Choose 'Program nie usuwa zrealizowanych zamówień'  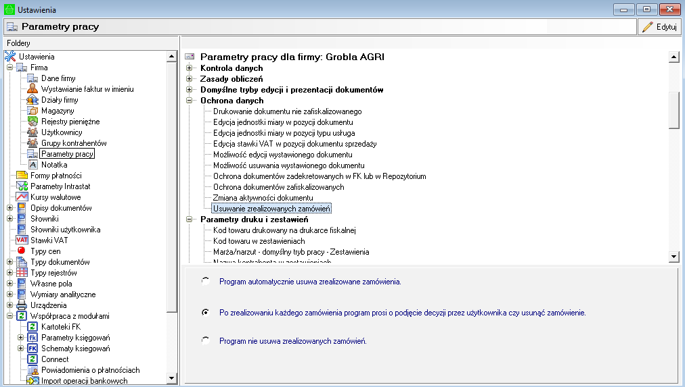pos(205,342)
